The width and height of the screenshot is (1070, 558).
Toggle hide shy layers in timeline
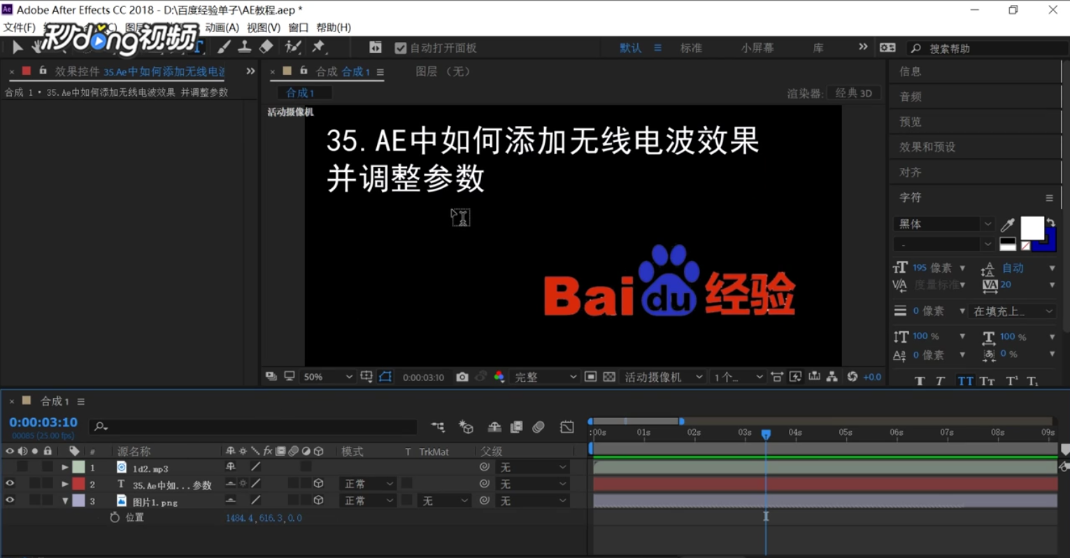click(x=494, y=427)
